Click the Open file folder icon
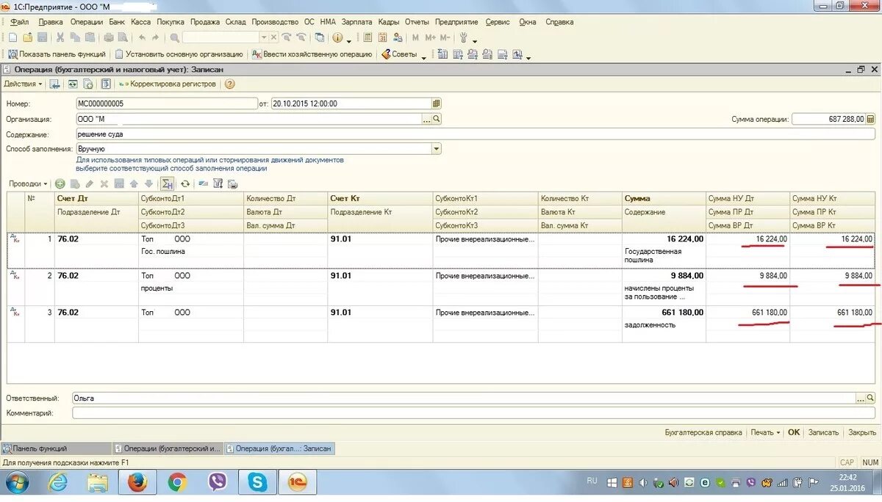 tap(28, 37)
